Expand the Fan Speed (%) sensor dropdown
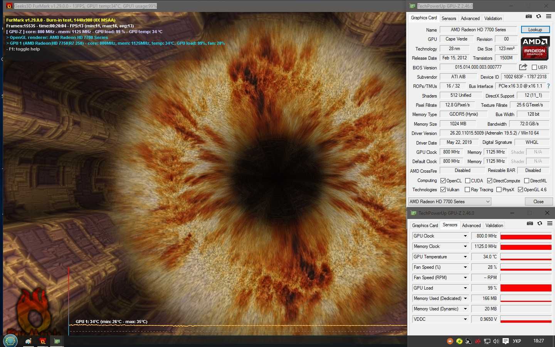The width and height of the screenshot is (555, 347). pyautogui.click(x=465, y=267)
